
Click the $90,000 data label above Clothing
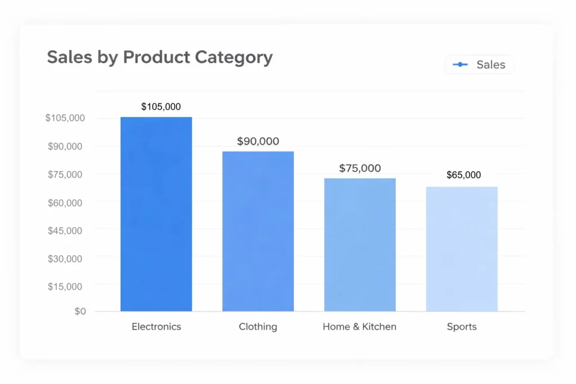click(258, 141)
